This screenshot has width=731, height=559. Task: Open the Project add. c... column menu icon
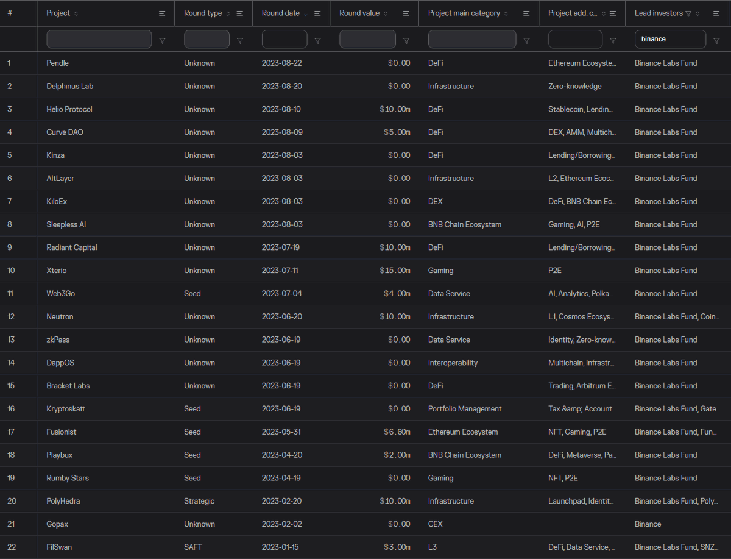tap(613, 13)
